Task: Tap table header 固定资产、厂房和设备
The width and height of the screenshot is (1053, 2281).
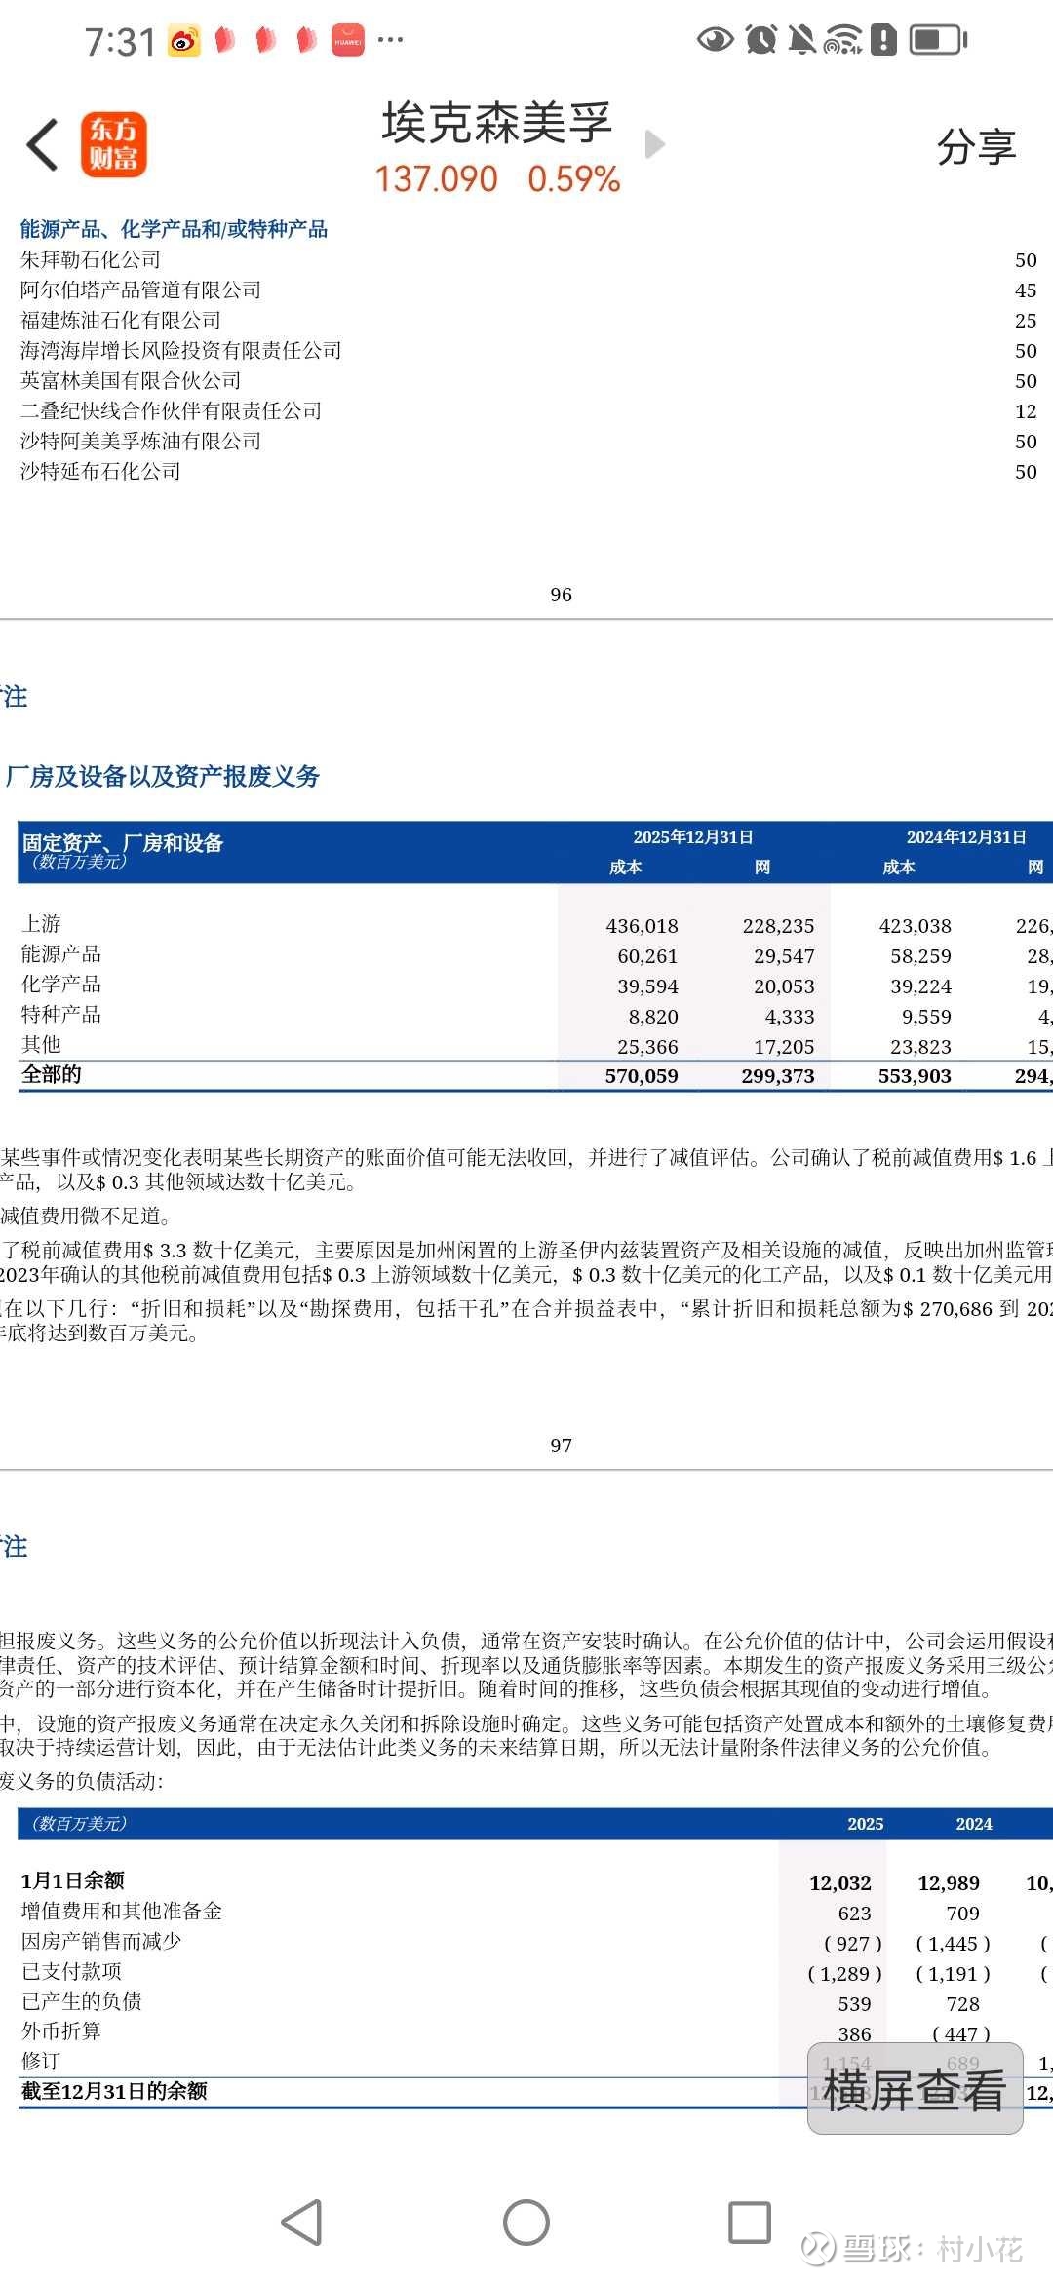Action: [x=123, y=842]
